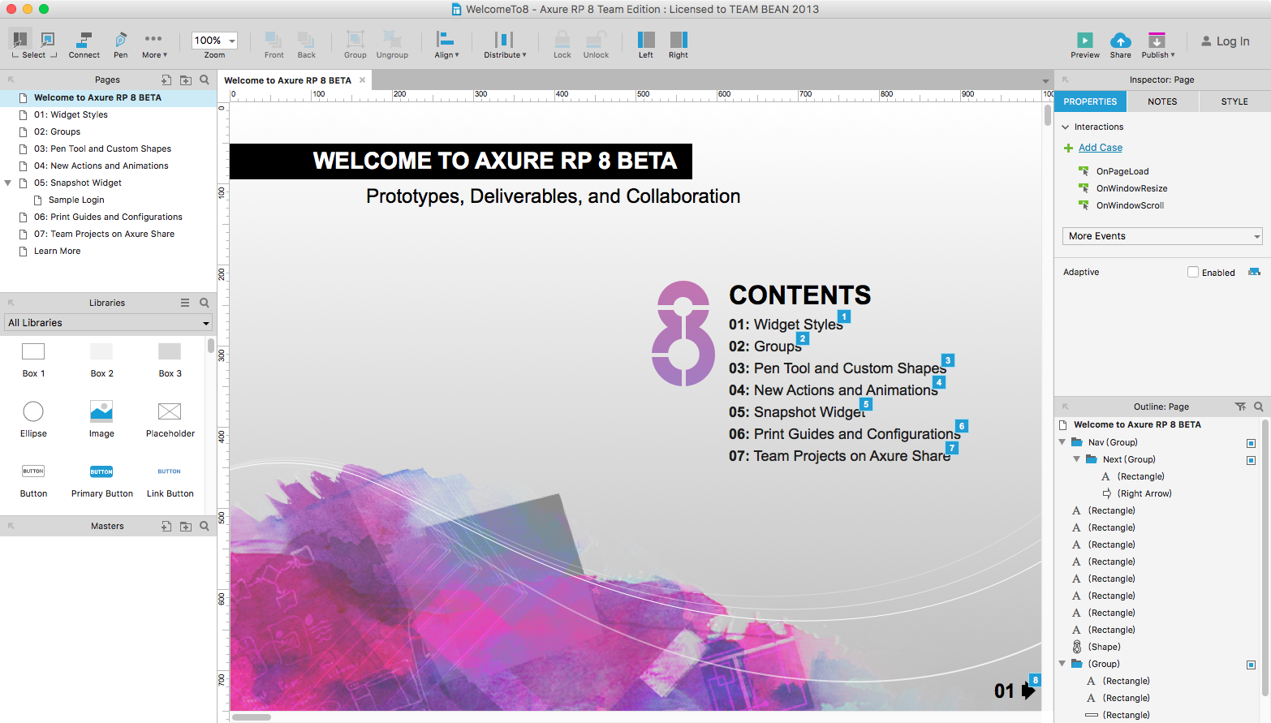The height and width of the screenshot is (723, 1271).
Task: Collapse the Nav (Group) outline item
Action: point(1062,442)
